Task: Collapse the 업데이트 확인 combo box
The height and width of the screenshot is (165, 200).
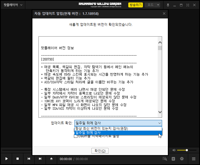Action: coord(159,123)
